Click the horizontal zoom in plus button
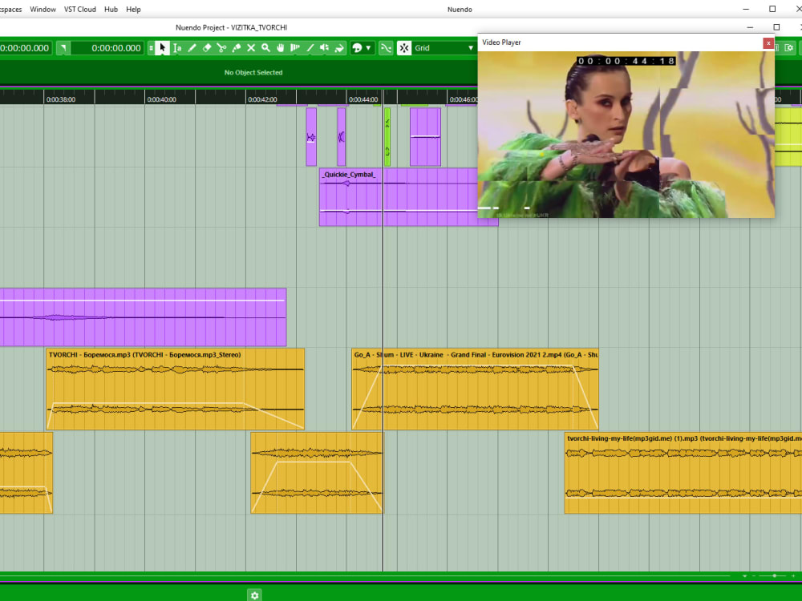This screenshot has width=802, height=601. (793, 576)
